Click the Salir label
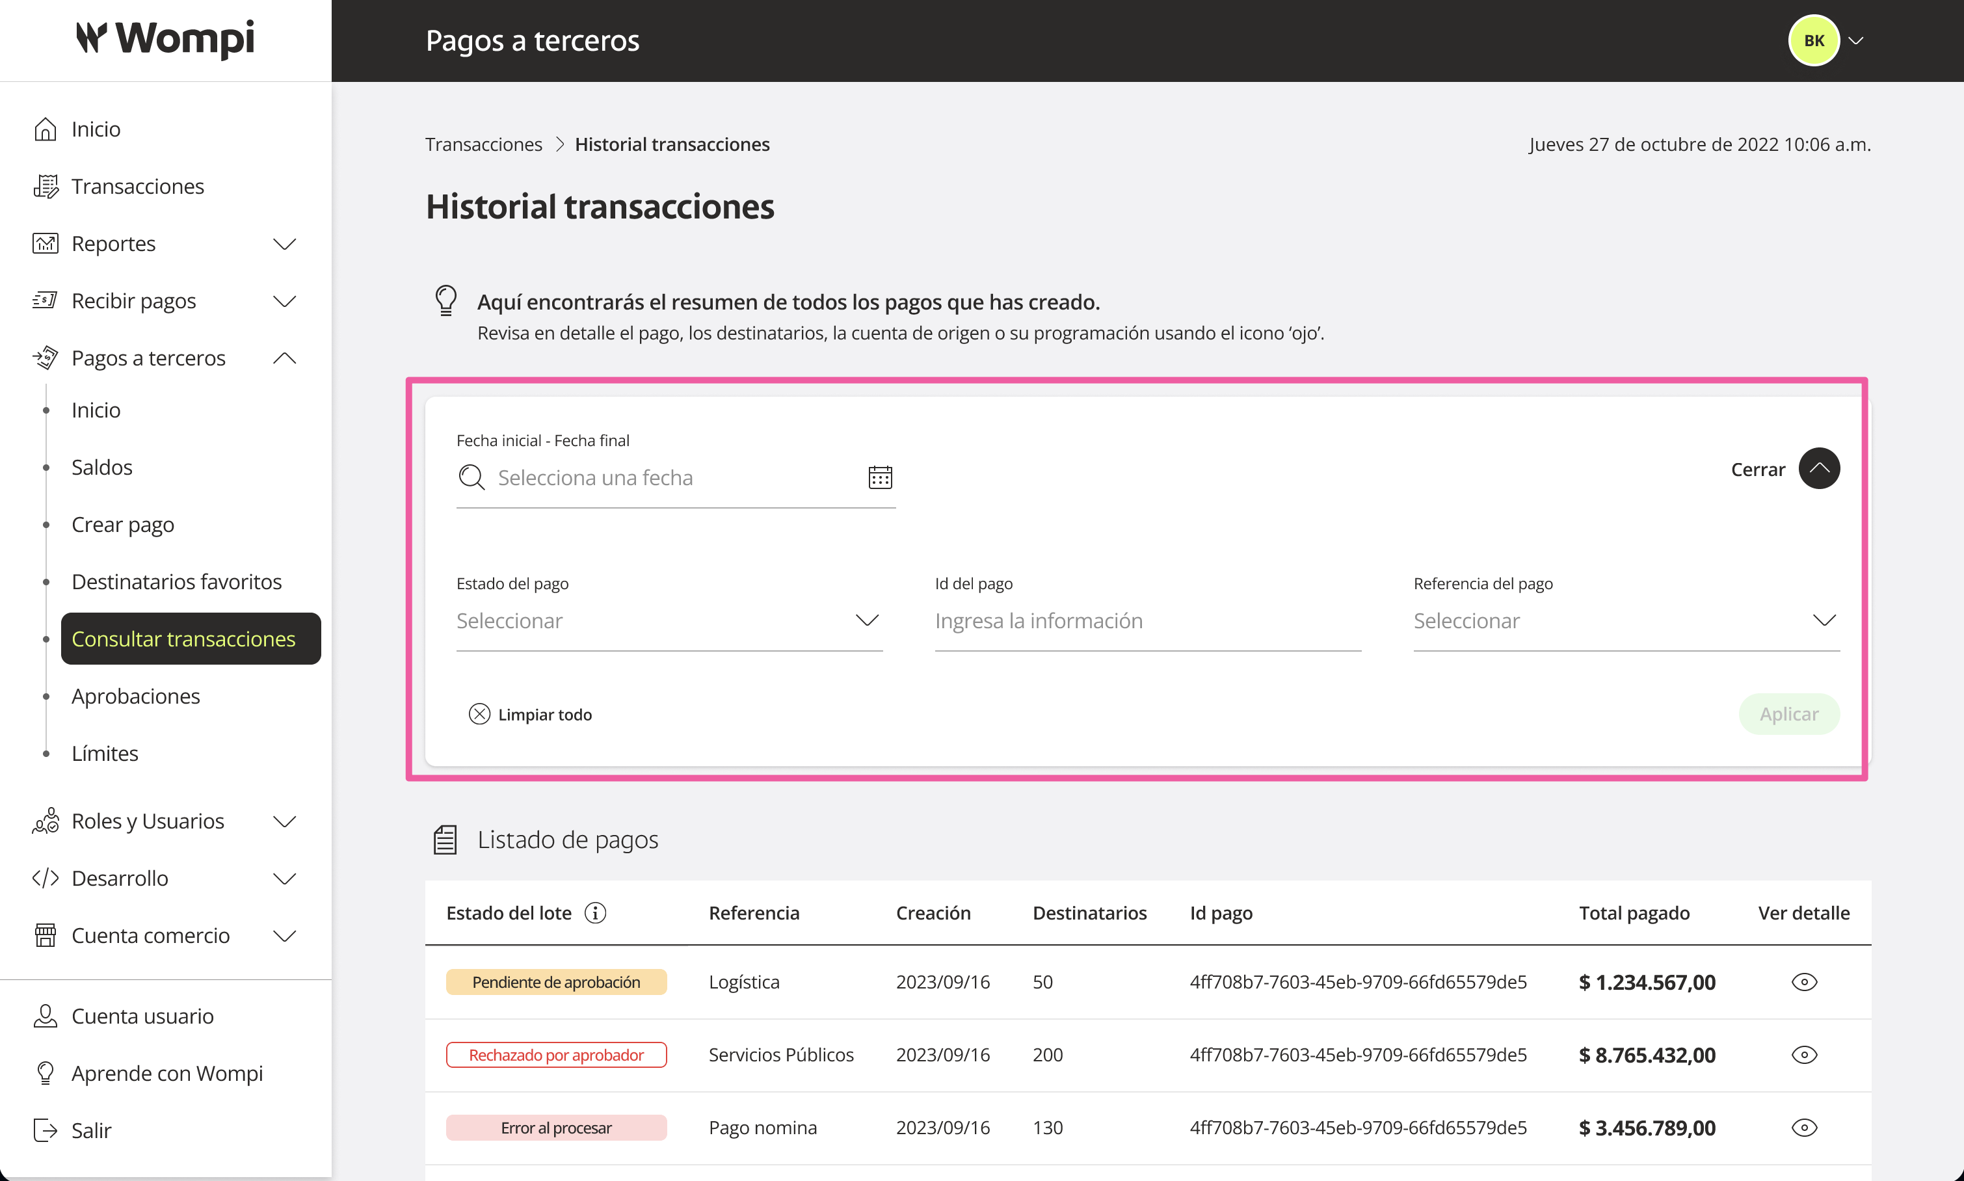Viewport: 1964px width, 1181px height. (92, 1130)
